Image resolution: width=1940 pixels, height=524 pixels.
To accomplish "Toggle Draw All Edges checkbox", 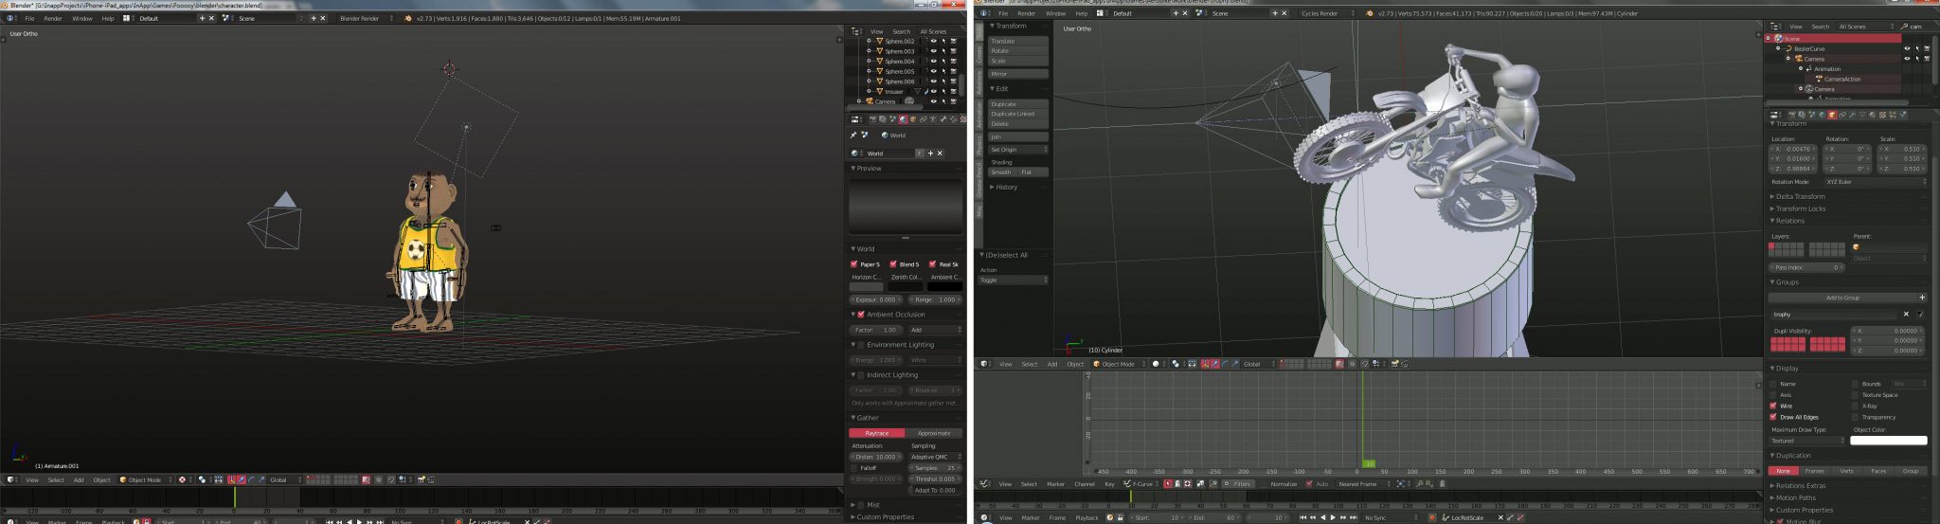I will click(x=1773, y=417).
